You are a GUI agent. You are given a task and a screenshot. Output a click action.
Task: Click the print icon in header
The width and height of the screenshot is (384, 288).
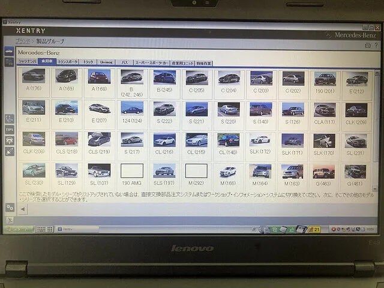coord(368,45)
